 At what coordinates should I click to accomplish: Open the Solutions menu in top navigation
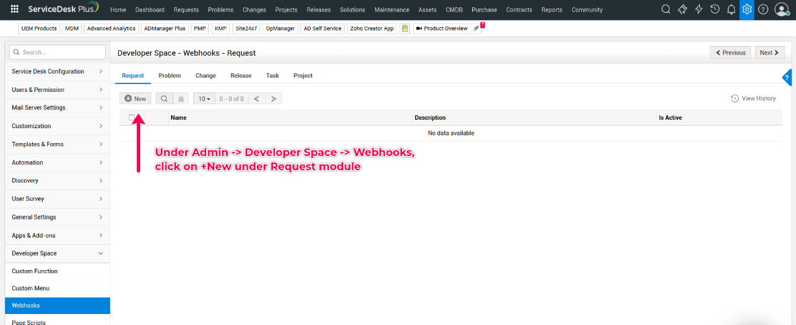[x=352, y=10]
